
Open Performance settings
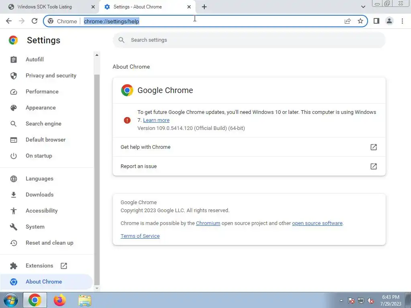pyautogui.click(x=42, y=91)
